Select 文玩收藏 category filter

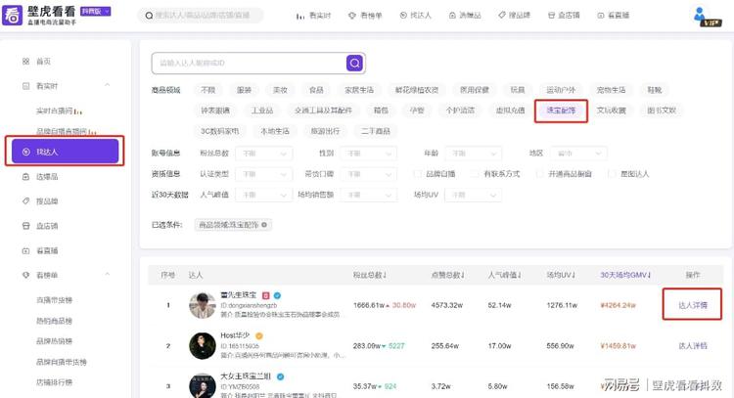612,111
